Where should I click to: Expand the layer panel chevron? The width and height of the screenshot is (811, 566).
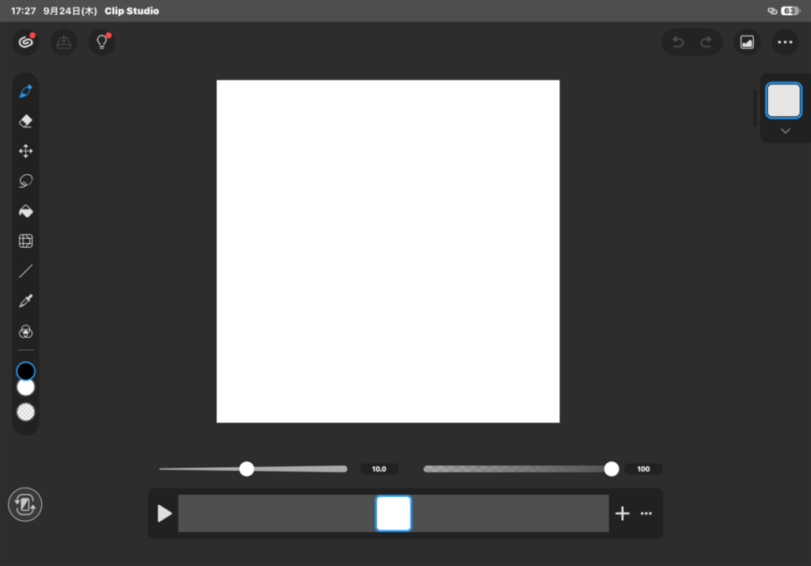(785, 131)
